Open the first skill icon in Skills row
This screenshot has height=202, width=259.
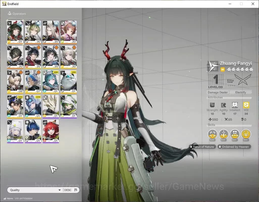click(212, 134)
